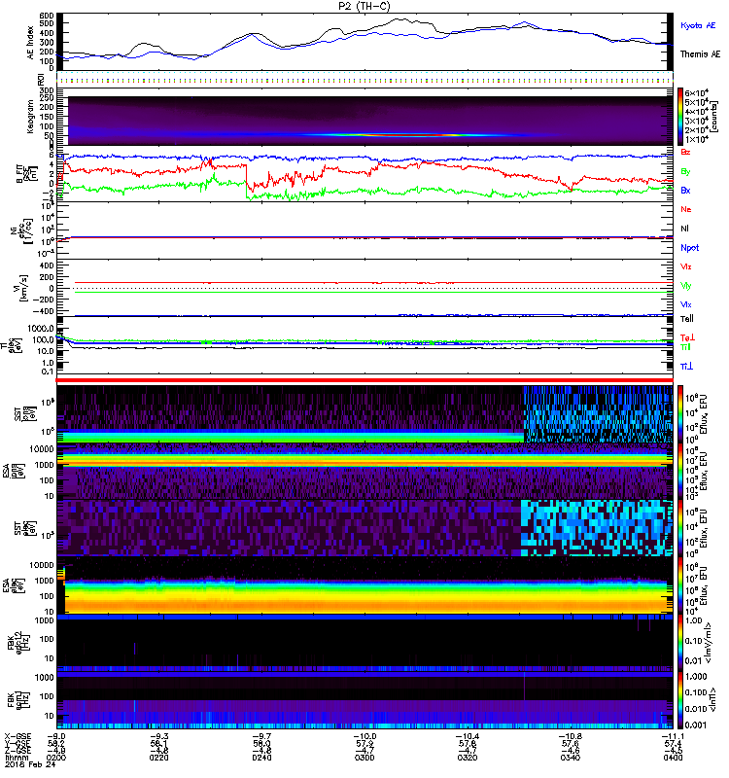Screen dimensions: 729x778
Task: Select the 0340 time tick label
Action: click(570, 758)
